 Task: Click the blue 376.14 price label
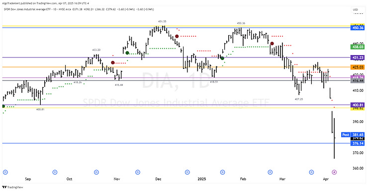[x=358, y=143]
